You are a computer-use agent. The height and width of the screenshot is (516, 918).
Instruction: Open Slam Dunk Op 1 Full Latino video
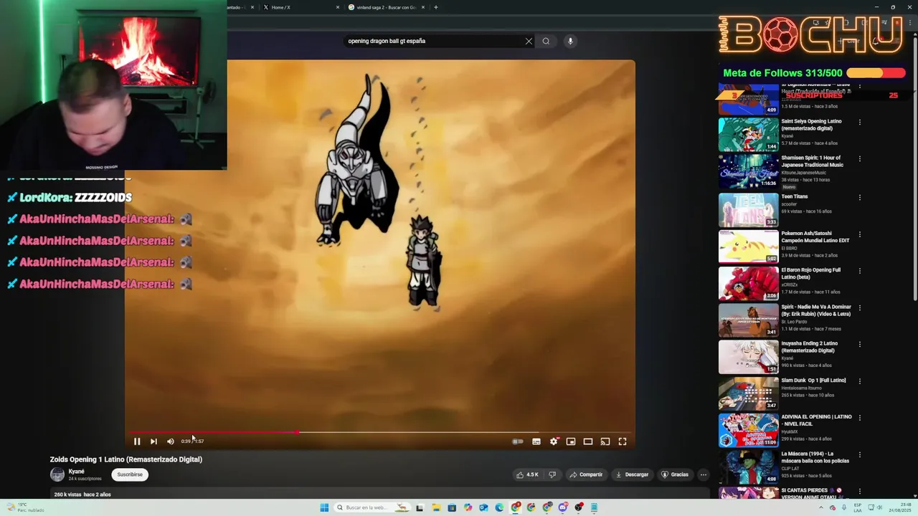748,393
